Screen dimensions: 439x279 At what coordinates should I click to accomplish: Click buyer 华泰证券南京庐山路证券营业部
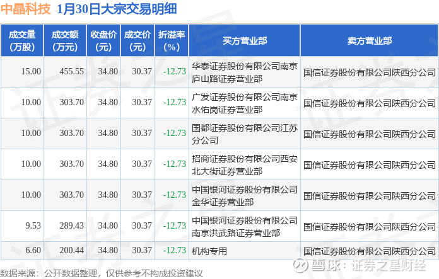coord(245,72)
